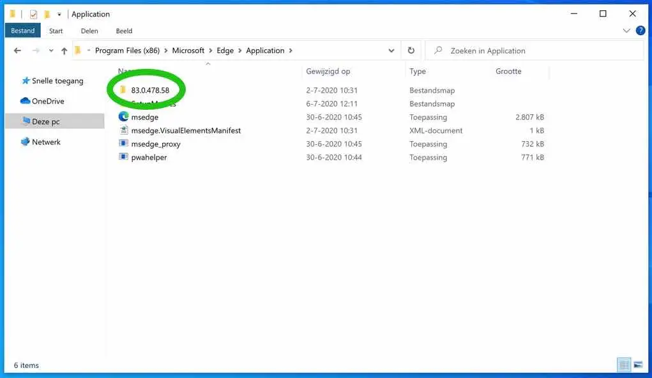Click 732 kB size cell

pos(533,144)
